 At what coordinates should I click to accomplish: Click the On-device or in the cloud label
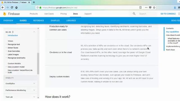pos(61,52)
